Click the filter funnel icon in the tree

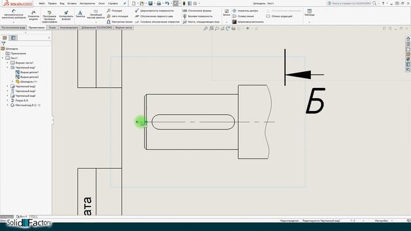click(x=3, y=44)
